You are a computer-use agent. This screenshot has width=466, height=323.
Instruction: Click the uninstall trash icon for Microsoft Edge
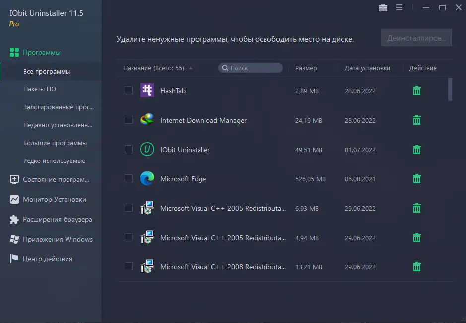coord(417,179)
